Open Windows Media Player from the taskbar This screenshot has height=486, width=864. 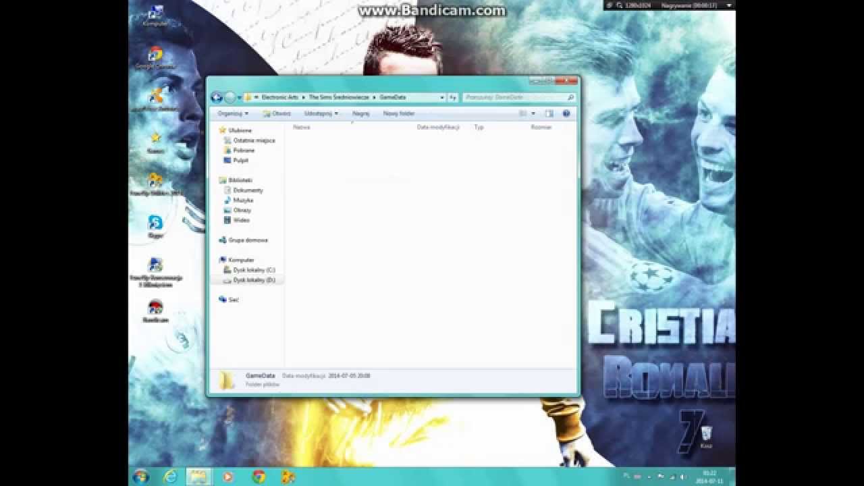click(227, 477)
